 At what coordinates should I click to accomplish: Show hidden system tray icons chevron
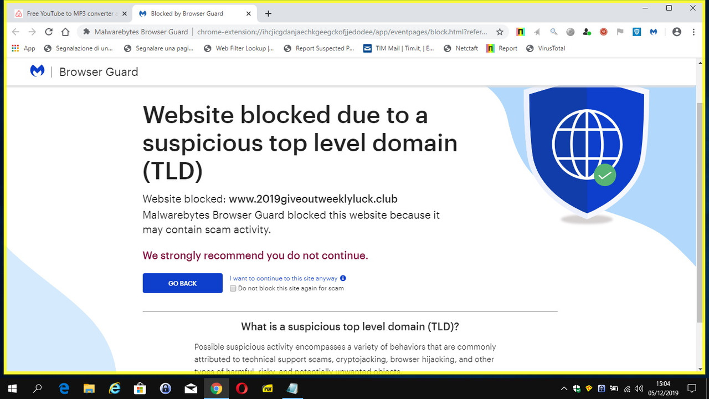(564, 388)
